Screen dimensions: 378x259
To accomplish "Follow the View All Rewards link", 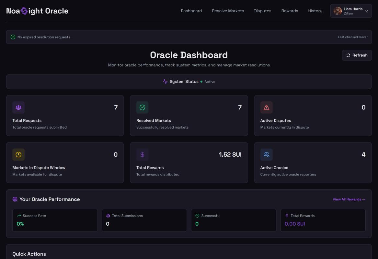I will 349,199.
